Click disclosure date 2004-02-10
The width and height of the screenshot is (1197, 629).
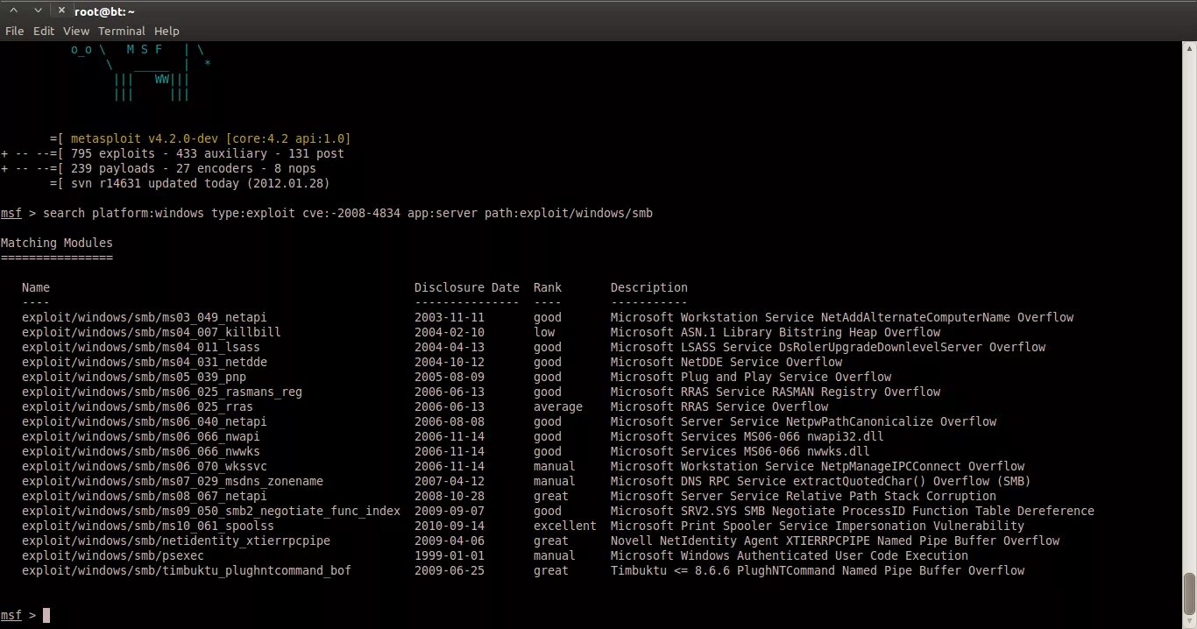[450, 332]
